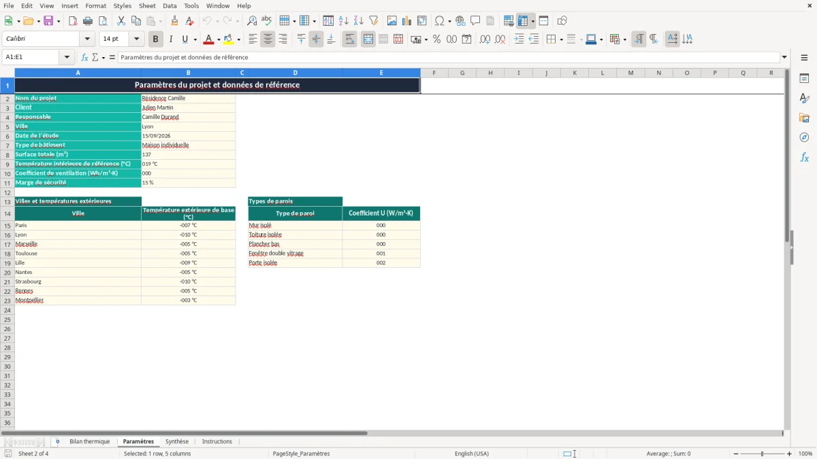Open the AutoFilter funnel icon
Viewport: 817px width, 459px height.
(374, 21)
